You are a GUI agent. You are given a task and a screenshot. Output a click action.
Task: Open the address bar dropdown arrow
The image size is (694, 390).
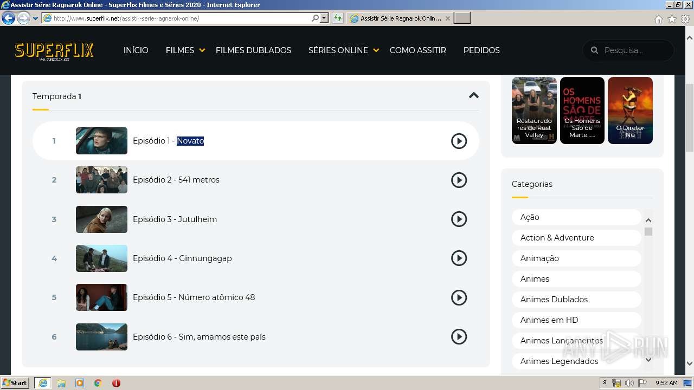(x=324, y=18)
